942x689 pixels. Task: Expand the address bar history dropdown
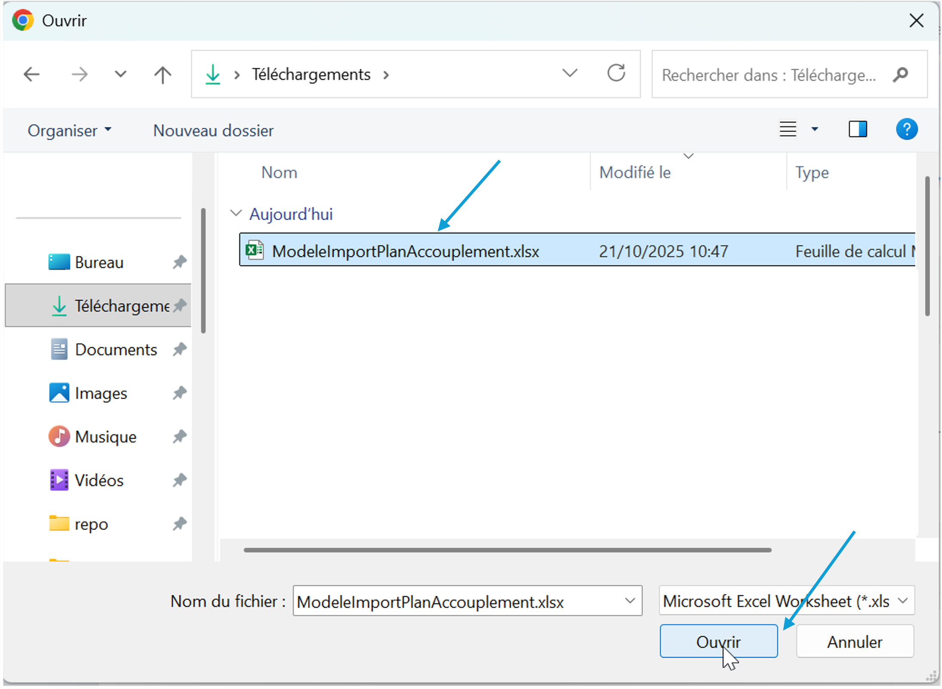point(570,73)
